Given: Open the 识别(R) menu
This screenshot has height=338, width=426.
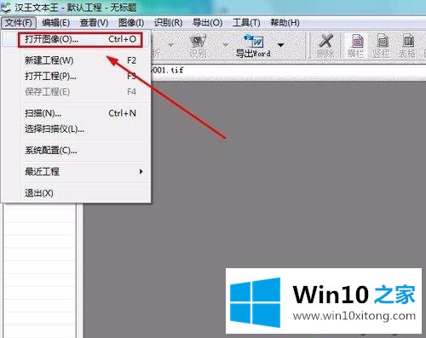Looking at the screenshot, I should [168, 22].
